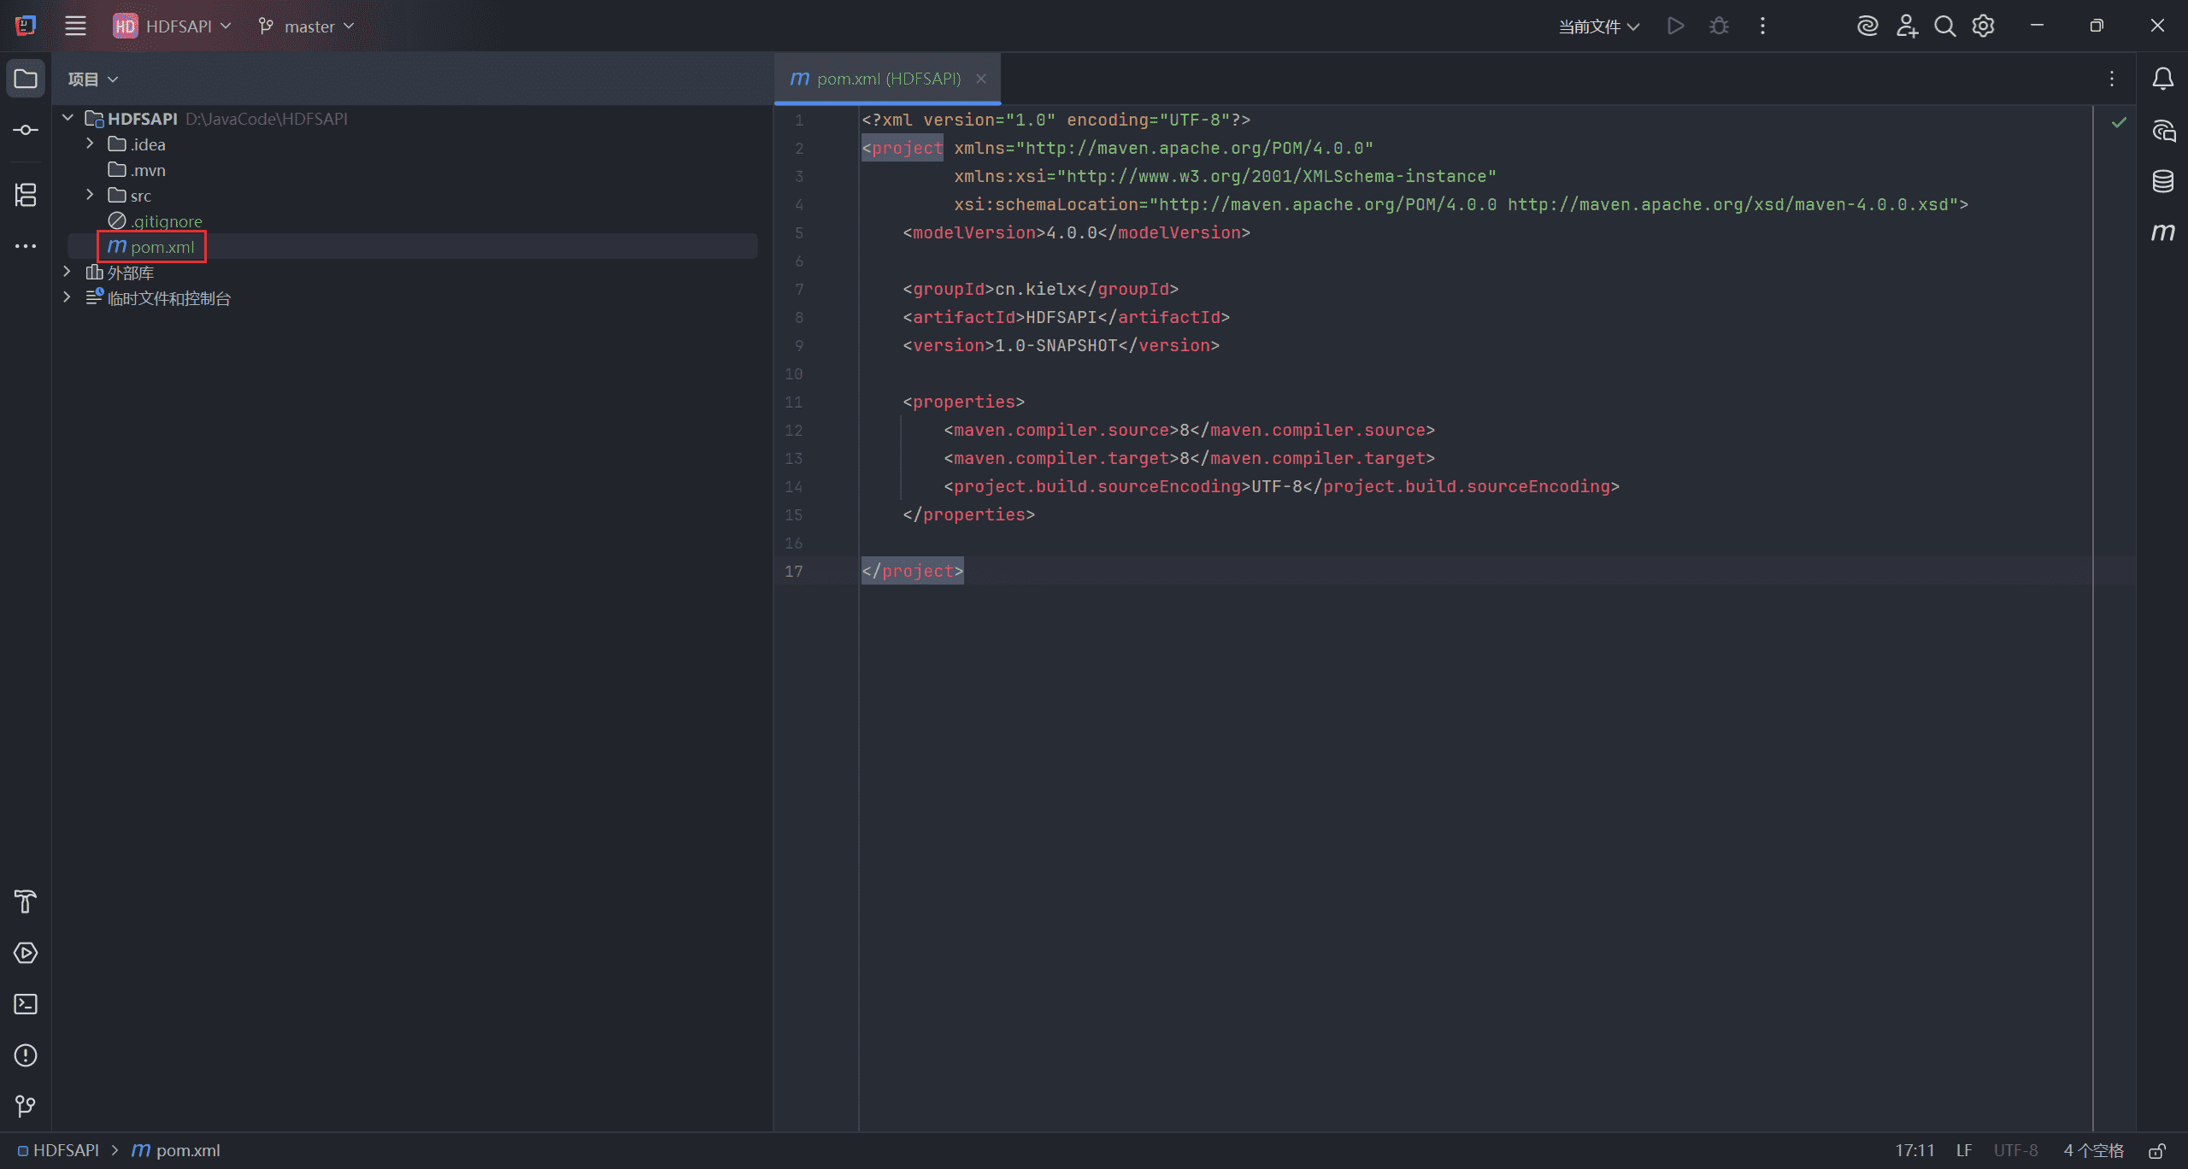Click the LF line separator status button
The height and width of the screenshot is (1169, 2188).
point(1964,1150)
